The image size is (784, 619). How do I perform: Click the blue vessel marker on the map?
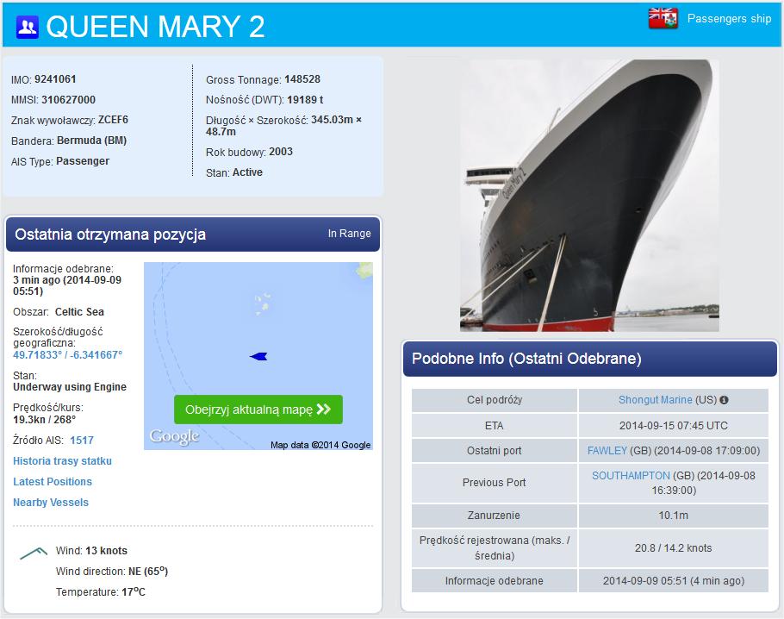click(258, 356)
